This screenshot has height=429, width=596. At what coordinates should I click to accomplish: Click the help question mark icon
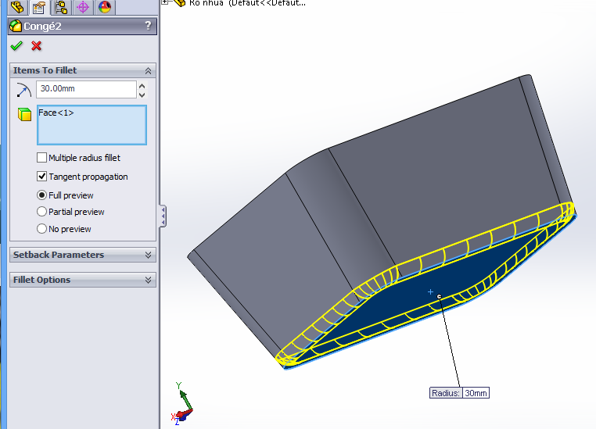click(148, 26)
